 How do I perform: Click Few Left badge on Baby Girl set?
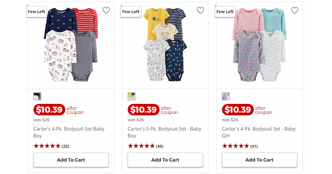click(225, 12)
